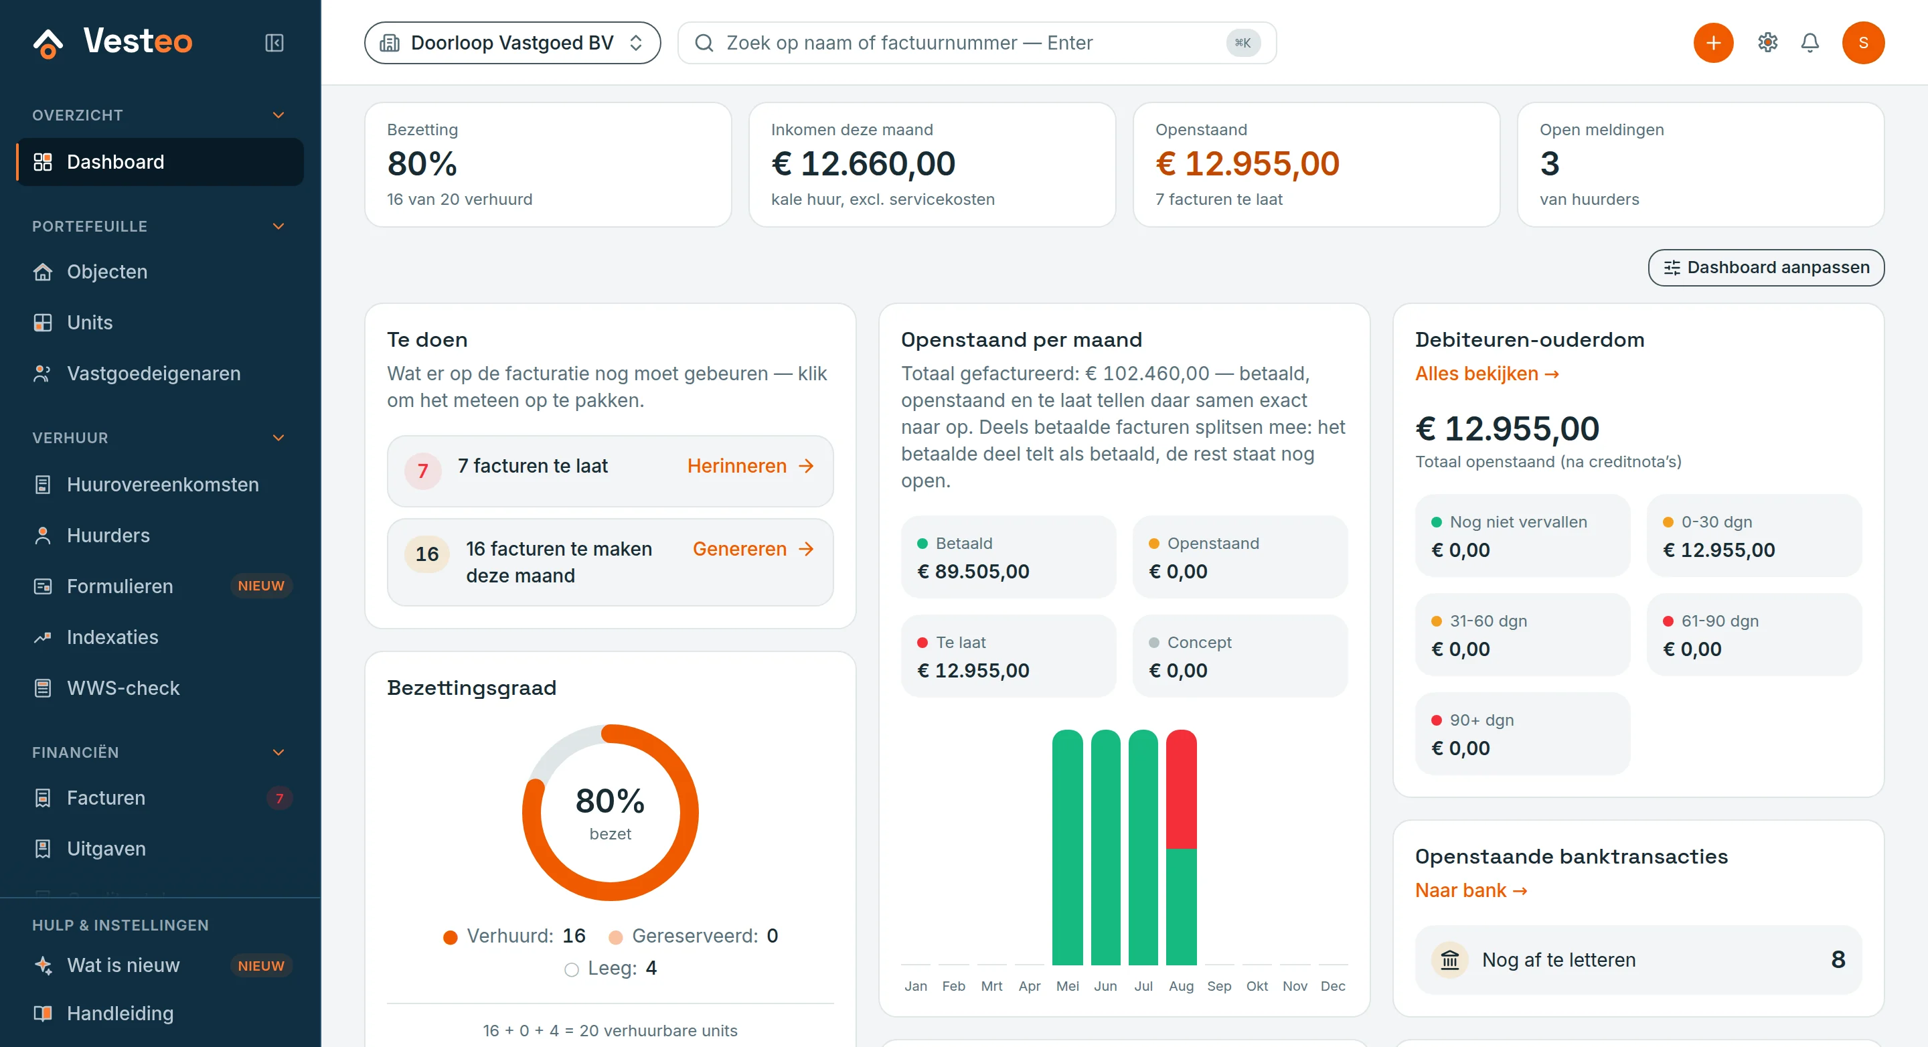Open Doorloop Vastgoed BV company selector
The image size is (1928, 1047).
pos(512,43)
